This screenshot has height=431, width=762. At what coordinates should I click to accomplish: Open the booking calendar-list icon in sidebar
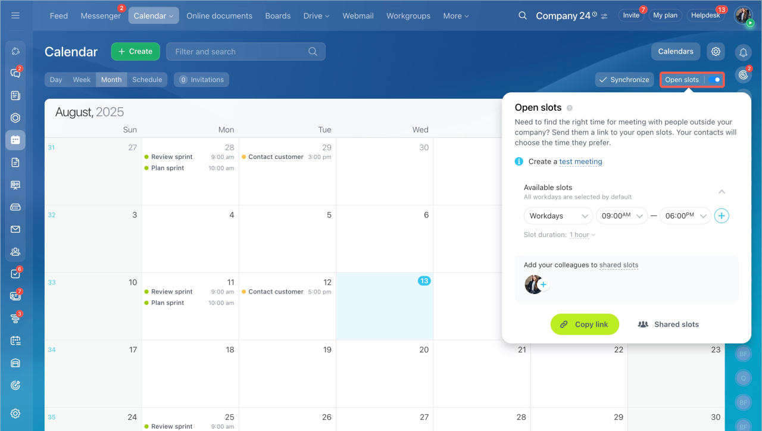[x=15, y=341]
